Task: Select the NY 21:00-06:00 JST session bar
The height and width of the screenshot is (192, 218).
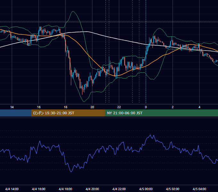Action: click(161, 113)
